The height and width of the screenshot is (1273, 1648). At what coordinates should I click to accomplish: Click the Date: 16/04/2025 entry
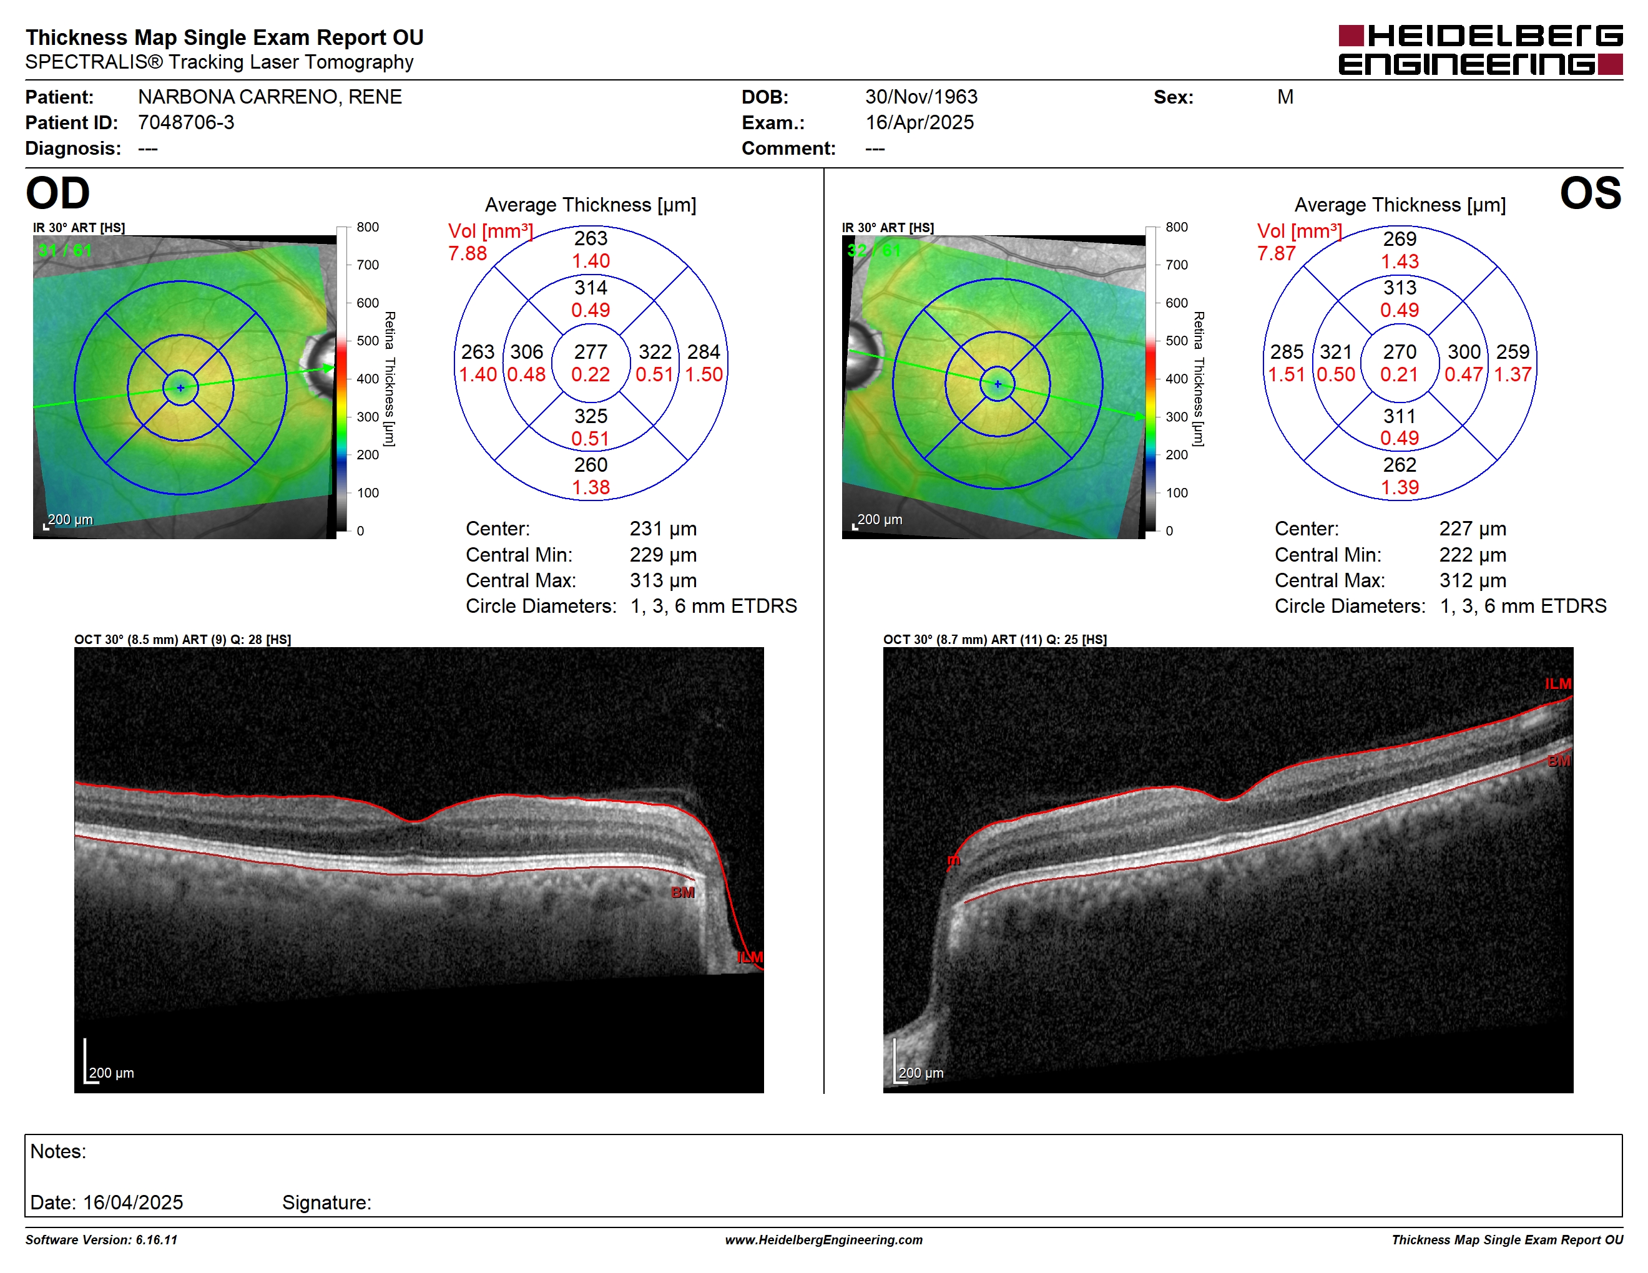coord(106,1203)
